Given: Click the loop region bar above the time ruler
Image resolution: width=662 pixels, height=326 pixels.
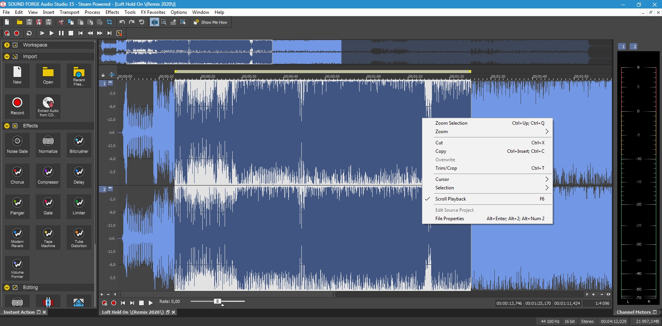Looking at the screenshot, I should 323,72.
